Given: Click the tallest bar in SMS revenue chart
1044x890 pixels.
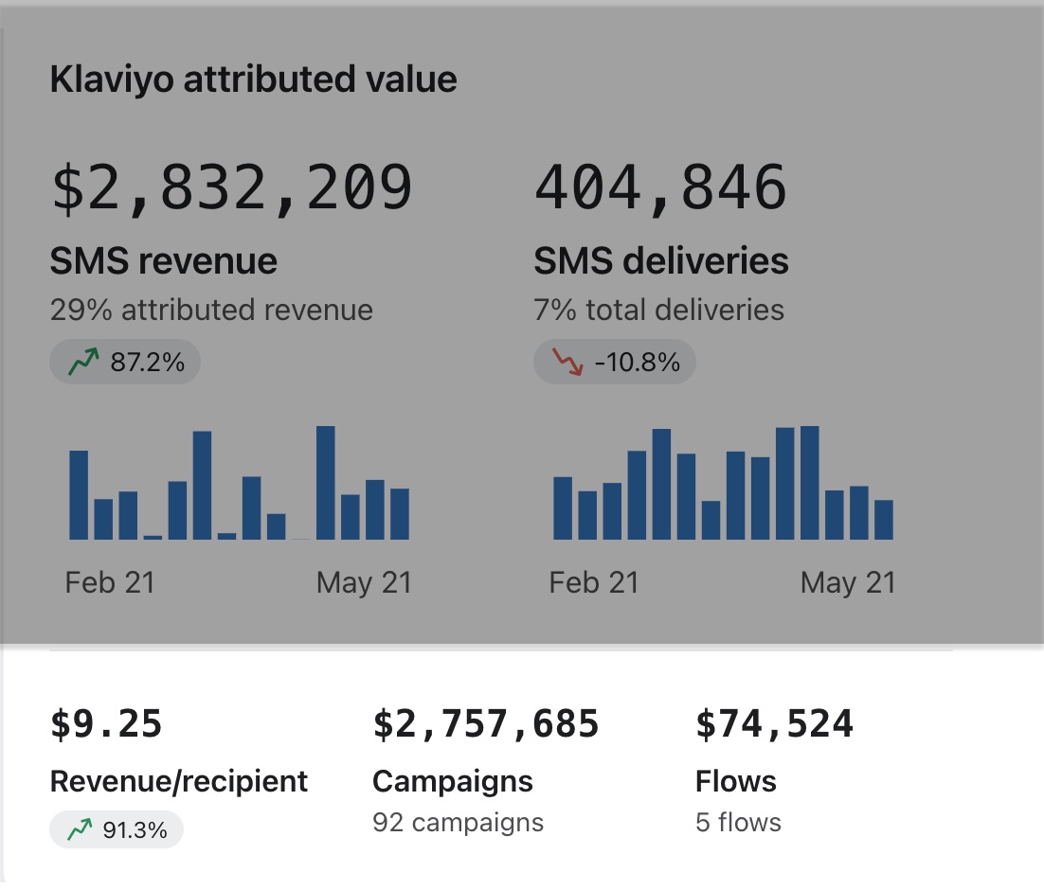Looking at the screenshot, I should tap(325, 483).
